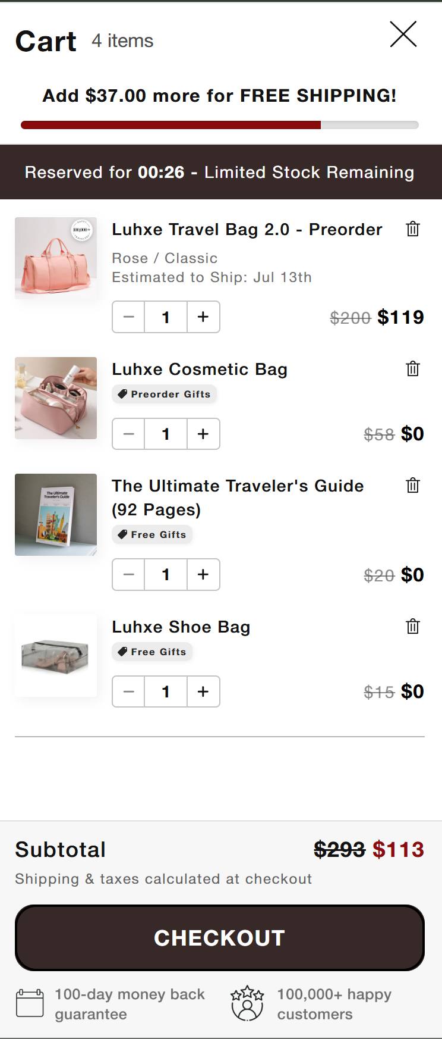This screenshot has height=1039, width=442.
Task: Decrease Traveler's Guide quantity
Action: click(129, 574)
